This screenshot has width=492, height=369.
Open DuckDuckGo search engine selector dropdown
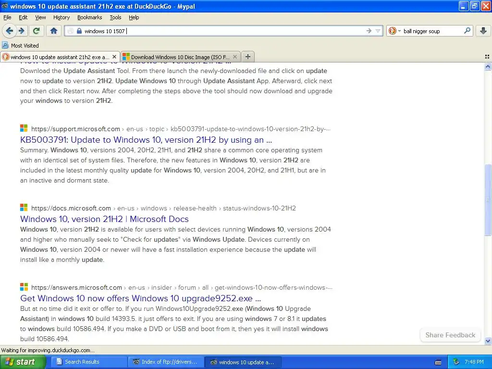click(394, 31)
